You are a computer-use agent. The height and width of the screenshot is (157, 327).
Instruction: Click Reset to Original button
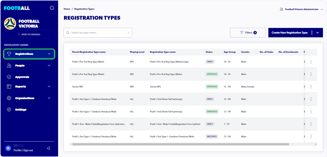[29, 34]
